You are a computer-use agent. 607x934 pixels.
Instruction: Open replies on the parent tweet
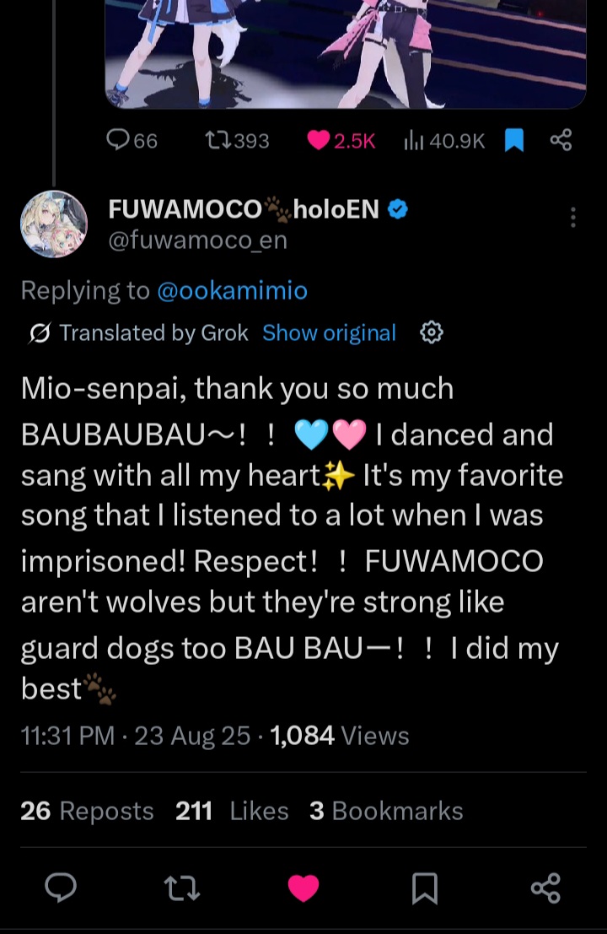(132, 141)
